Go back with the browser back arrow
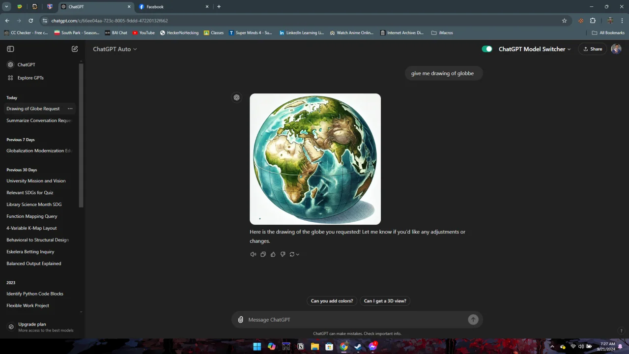 point(7,21)
